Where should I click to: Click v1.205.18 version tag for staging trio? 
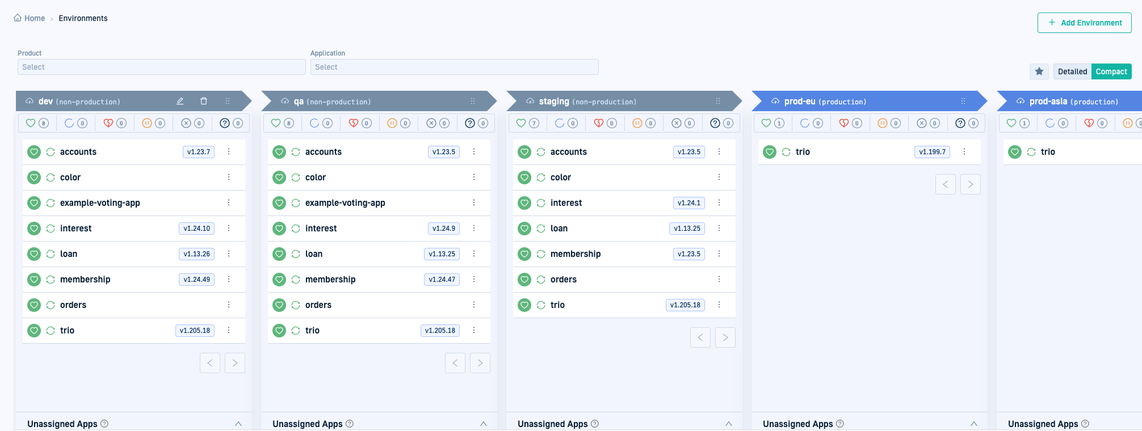click(x=685, y=305)
